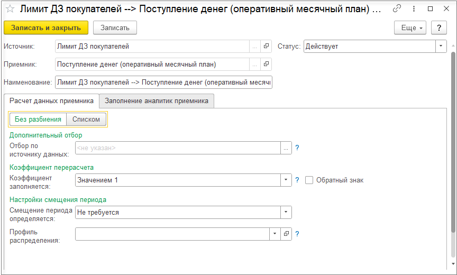The image size is (457, 275).
Task: Open the vertical three-dot title bar menu
Action: pyautogui.click(x=413, y=10)
